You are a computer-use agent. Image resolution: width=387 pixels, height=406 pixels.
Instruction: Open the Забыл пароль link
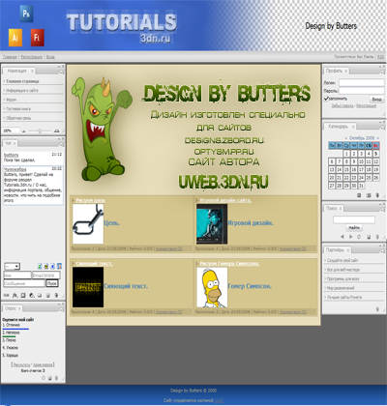tap(342, 105)
